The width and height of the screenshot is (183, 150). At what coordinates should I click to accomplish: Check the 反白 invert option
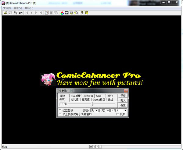[x=118, y=114]
